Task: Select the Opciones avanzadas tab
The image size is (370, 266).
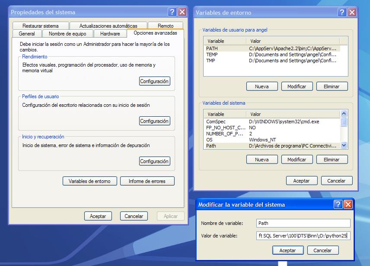Action: pyautogui.click(x=155, y=33)
